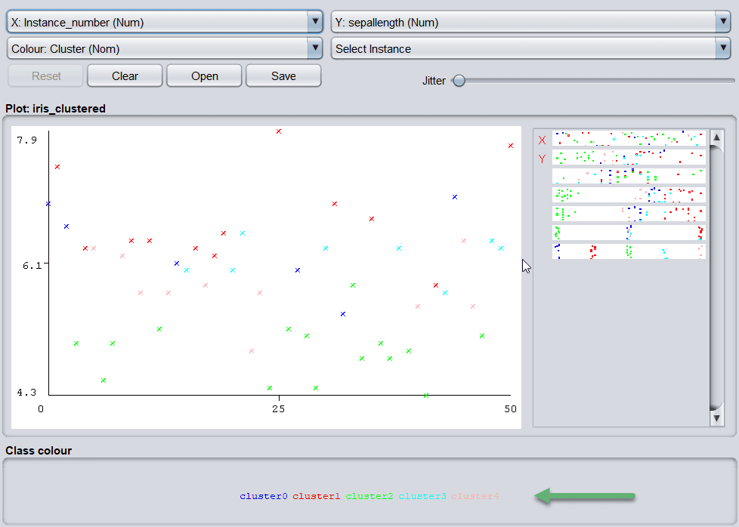This screenshot has width=739, height=527.
Task: Click the attribute panel vertical scrollbar track
Action: click(716, 278)
